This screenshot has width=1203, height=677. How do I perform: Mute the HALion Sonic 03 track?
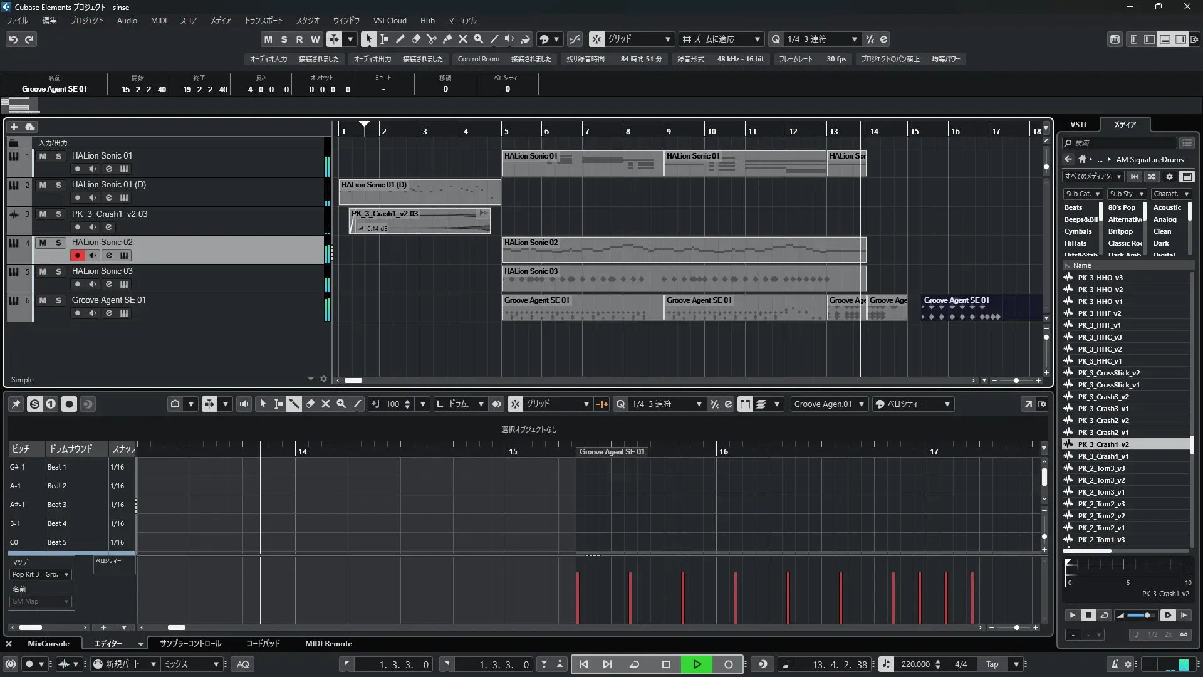pos(43,271)
